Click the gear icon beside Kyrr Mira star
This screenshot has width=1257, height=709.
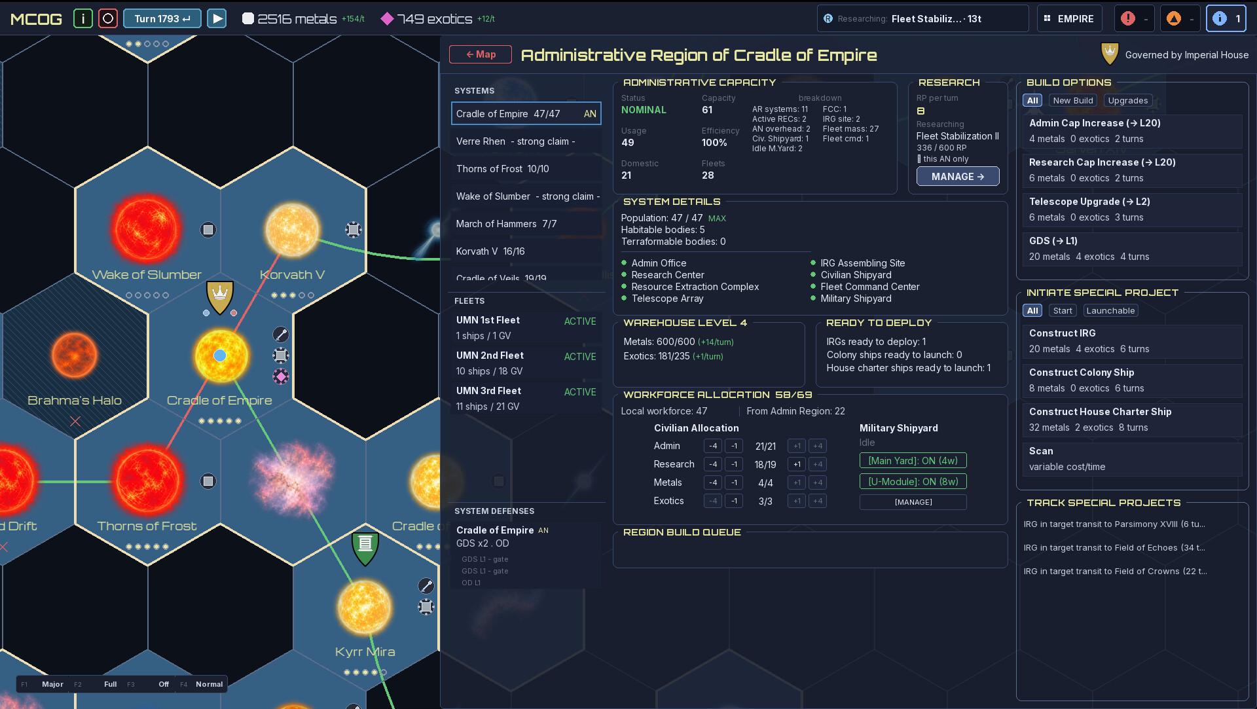pyautogui.click(x=426, y=607)
